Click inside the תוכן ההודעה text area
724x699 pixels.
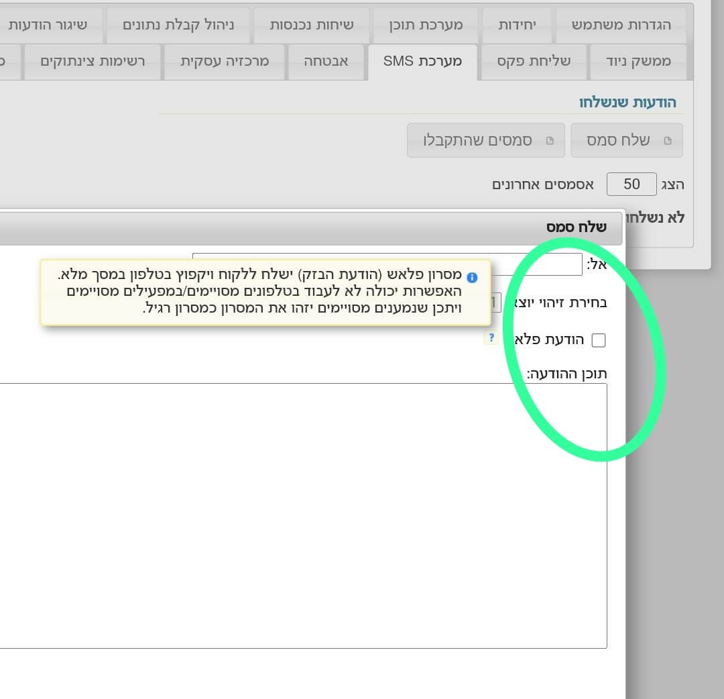pos(302,515)
